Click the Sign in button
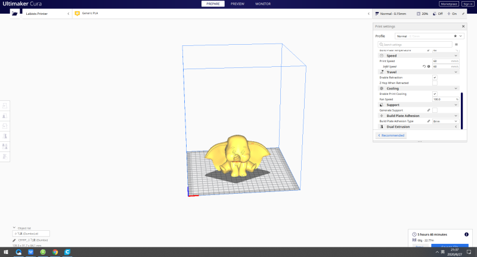The image size is (477, 257). (467, 4)
